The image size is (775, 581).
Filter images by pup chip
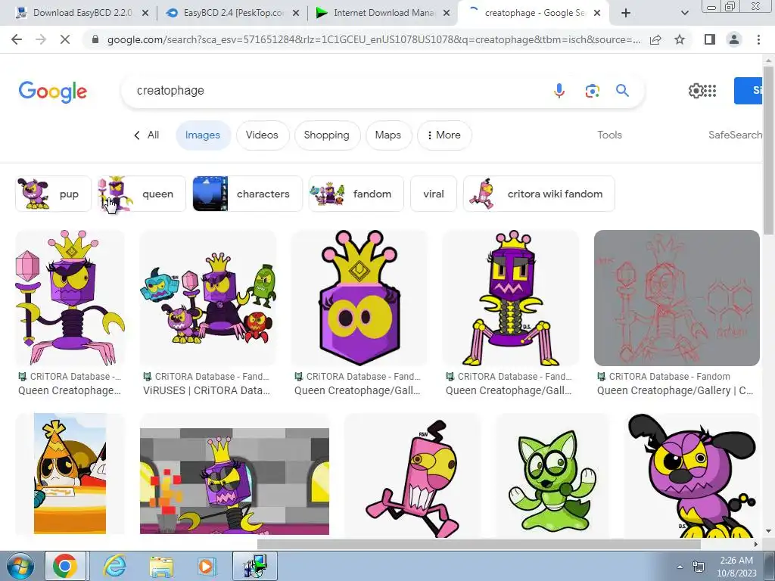tap(54, 194)
